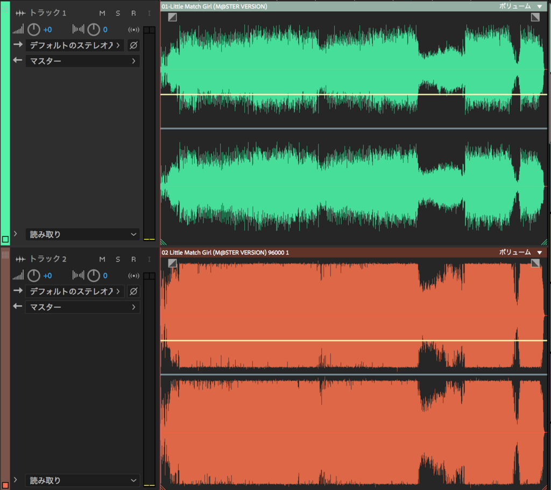Click Track 1 waveform icon

coord(20,13)
